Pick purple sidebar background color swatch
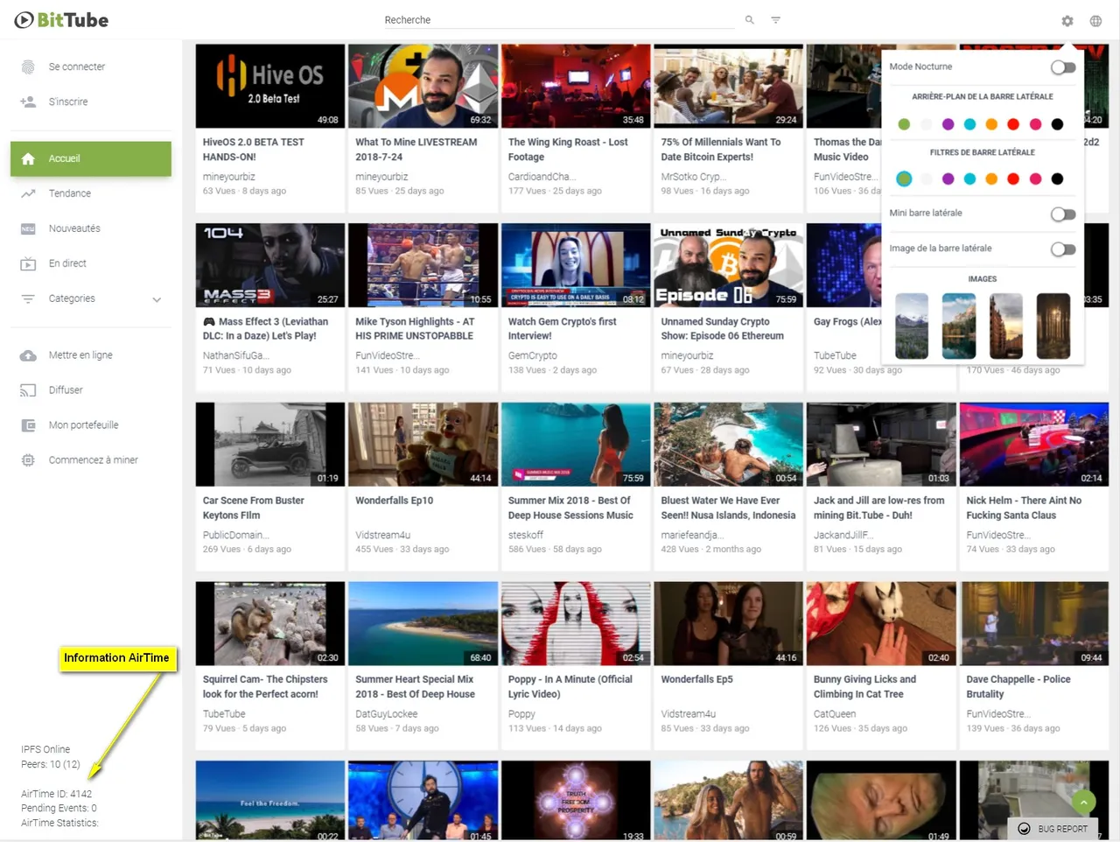 [x=948, y=124]
